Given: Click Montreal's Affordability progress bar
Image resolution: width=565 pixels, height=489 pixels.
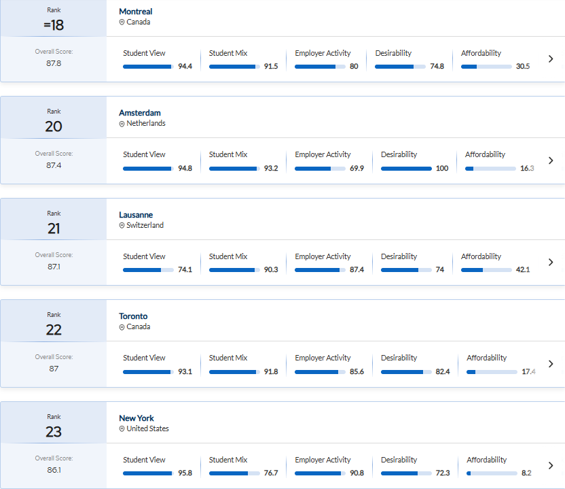Looking at the screenshot, I should pos(486,67).
